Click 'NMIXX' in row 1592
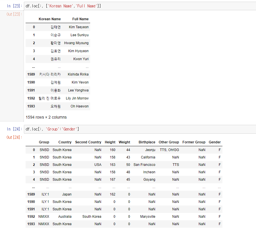Viewport: 256px width, 230px height. tap(44, 217)
